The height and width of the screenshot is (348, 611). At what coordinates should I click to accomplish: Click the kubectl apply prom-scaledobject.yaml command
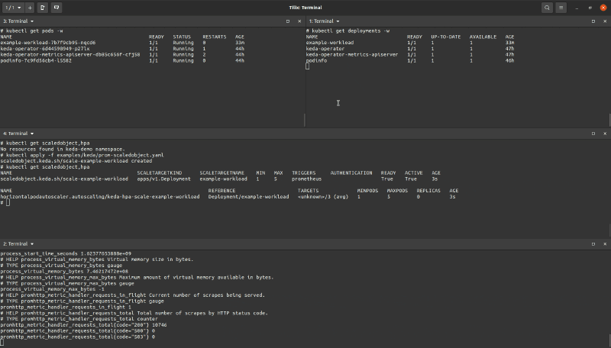(x=82, y=155)
